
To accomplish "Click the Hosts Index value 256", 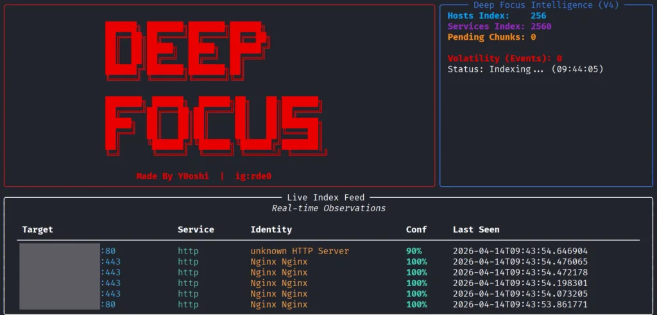I will pos(538,16).
